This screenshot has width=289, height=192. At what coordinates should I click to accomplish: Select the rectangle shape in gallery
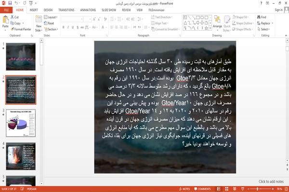click(x=198, y=17)
